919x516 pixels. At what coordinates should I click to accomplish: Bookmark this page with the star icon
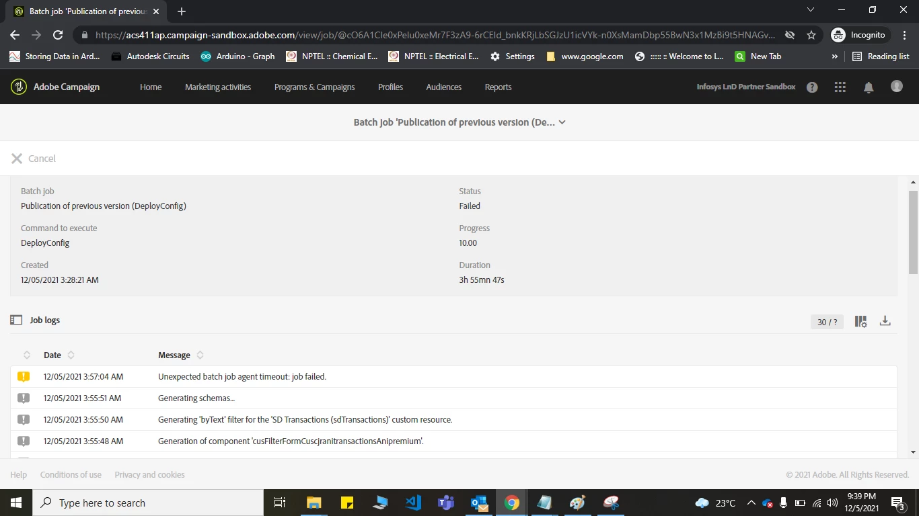(x=811, y=35)
